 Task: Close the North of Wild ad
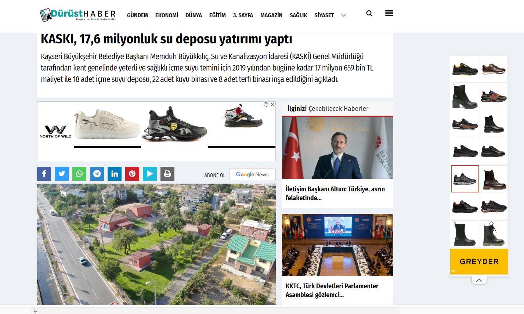(273, 105)
